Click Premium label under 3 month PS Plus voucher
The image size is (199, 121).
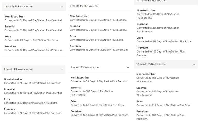tap(75, 46)
